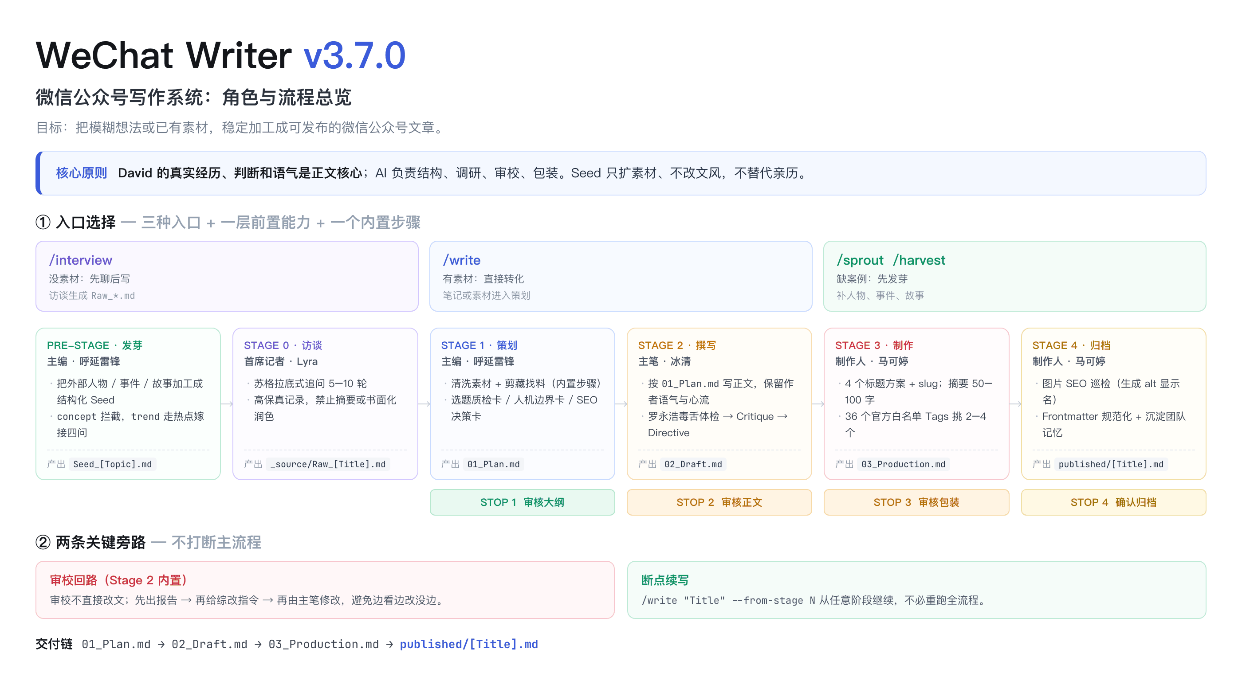The height and width of the screenshot is (677, 1242).
Task: Open the blue published/[Title].md delivery chain link
Action: pos(469,644)
